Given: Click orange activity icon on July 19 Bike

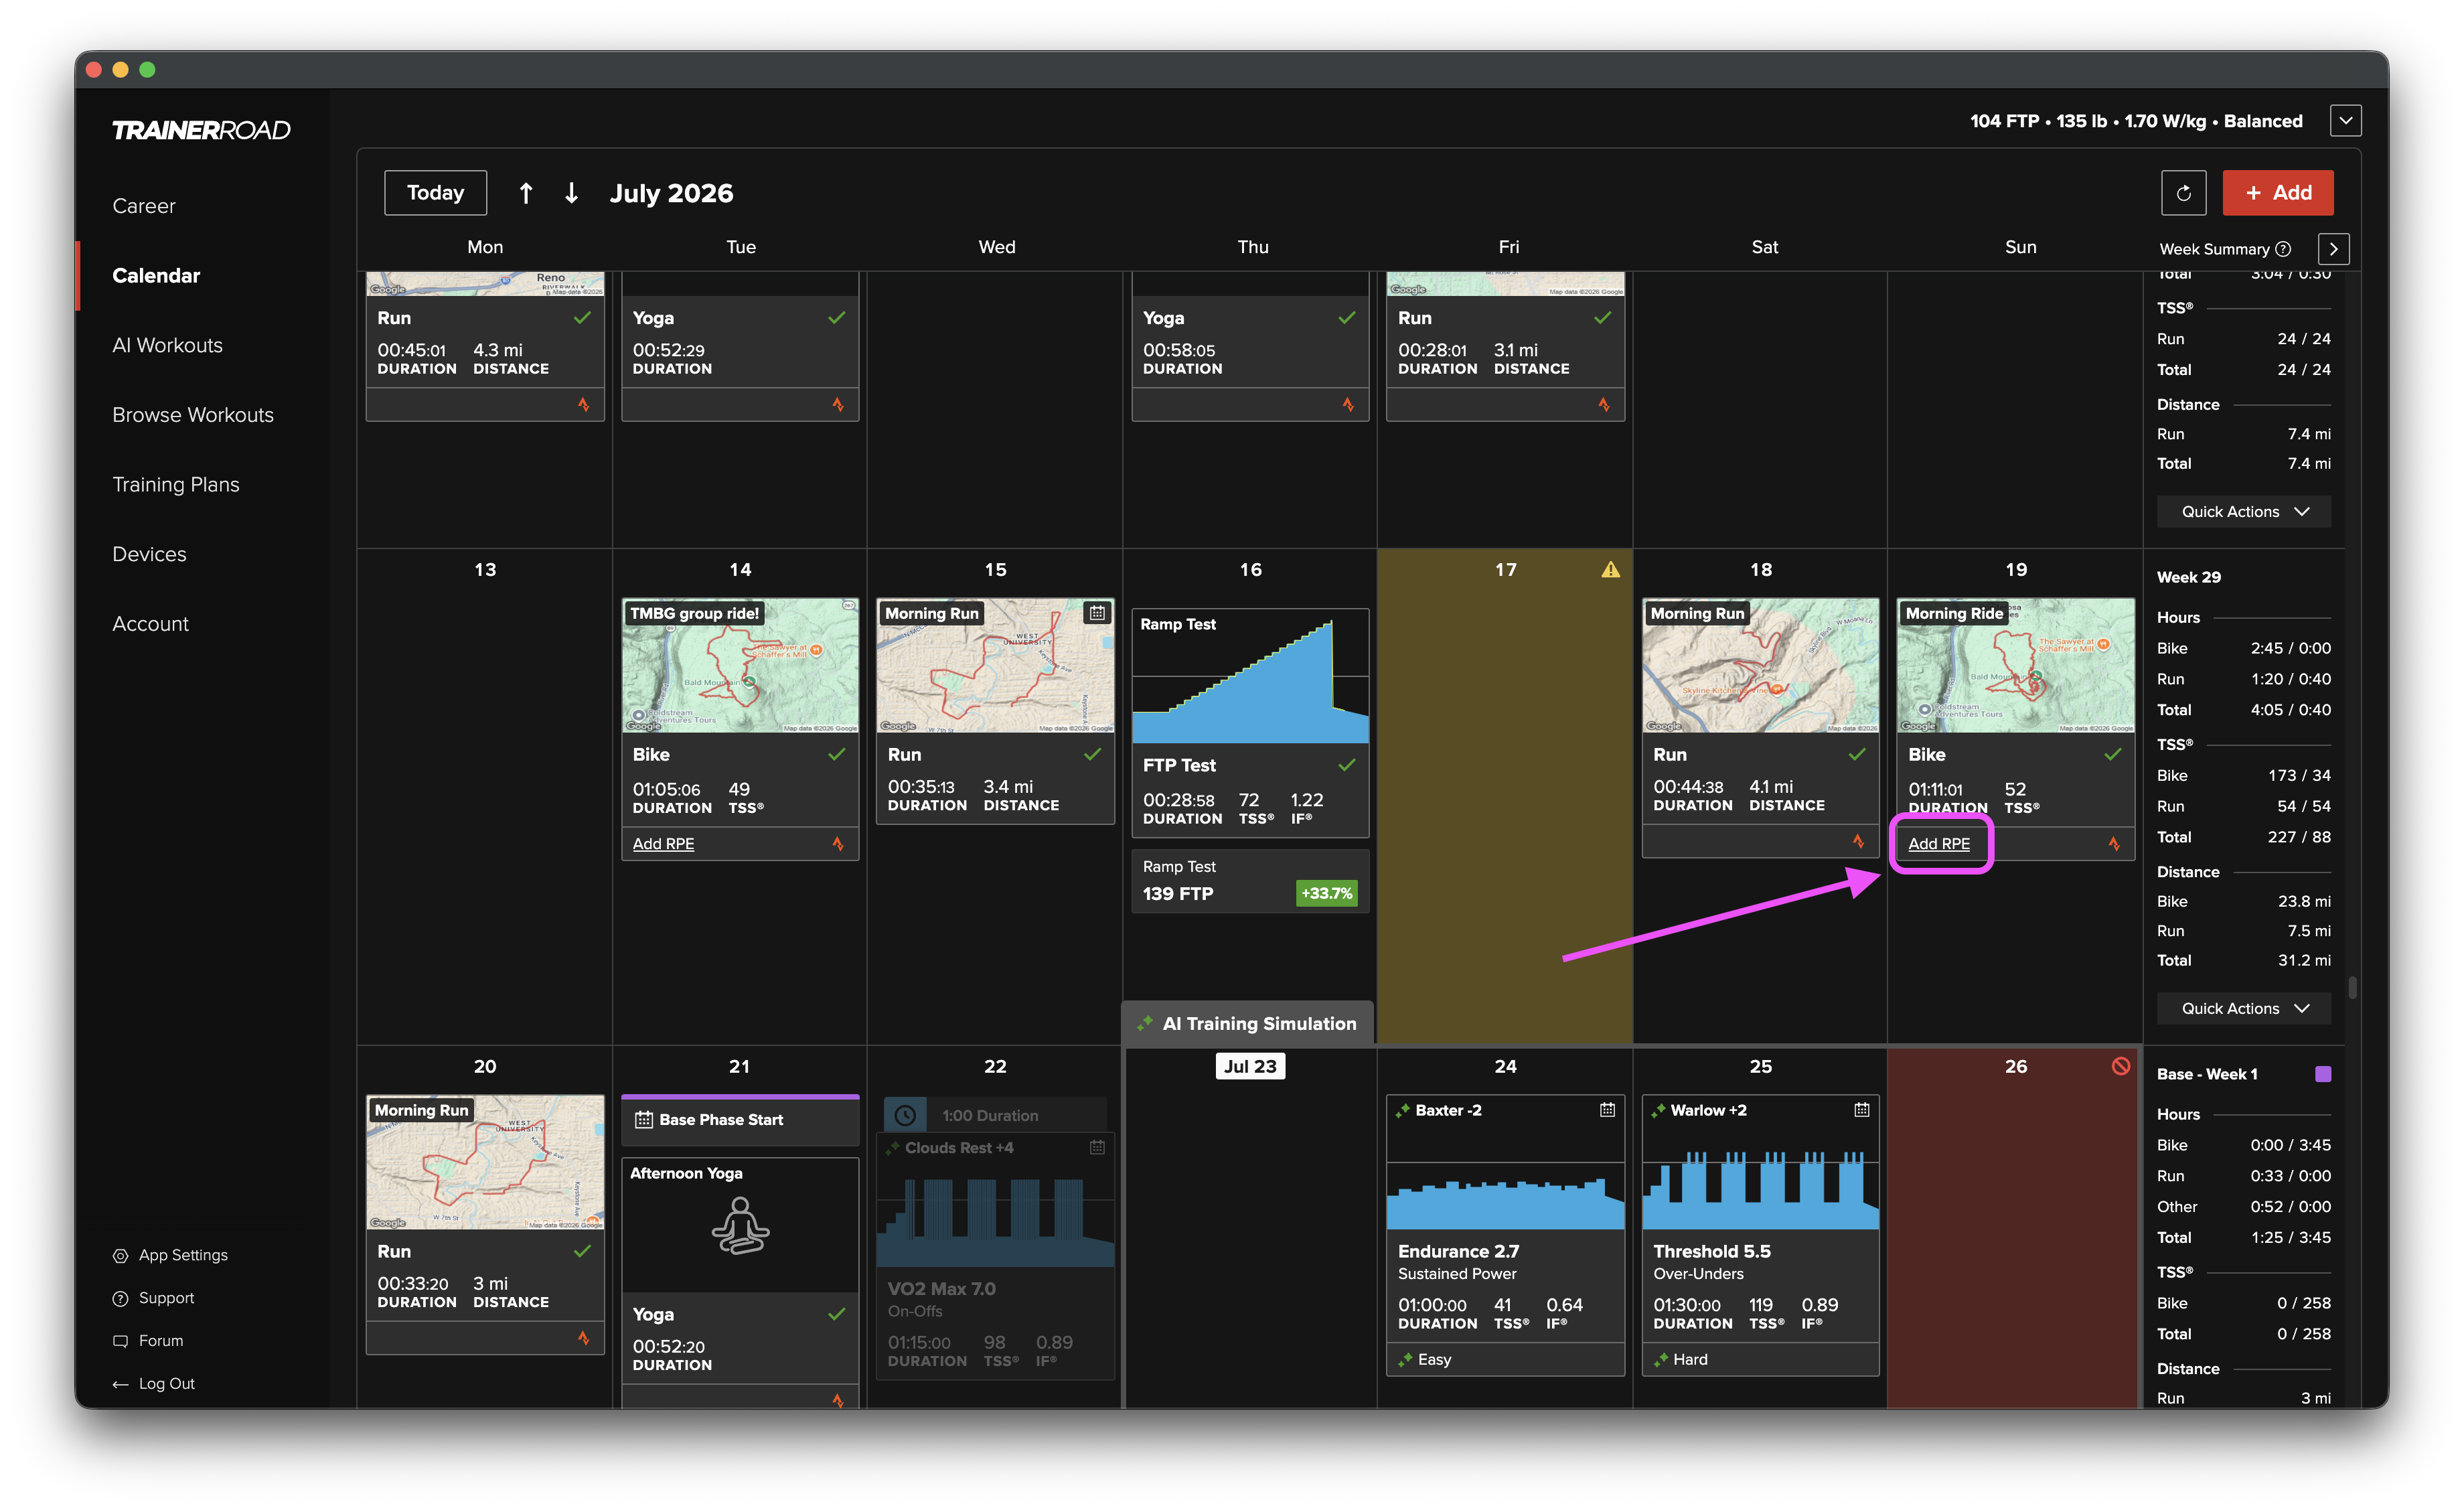Looking at the screenshot, I should [x=2114, y=844].
